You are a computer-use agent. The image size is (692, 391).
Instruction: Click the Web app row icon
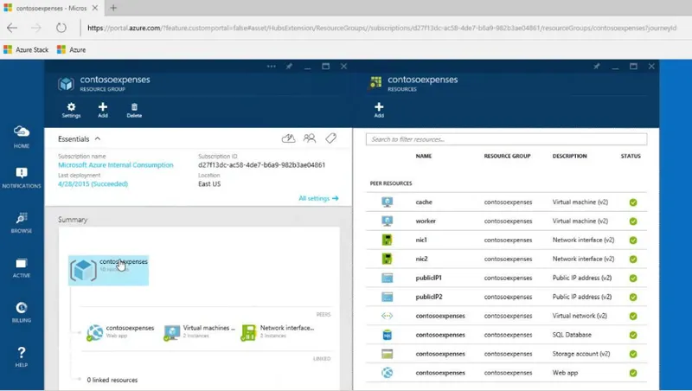(x=387, y=373)
